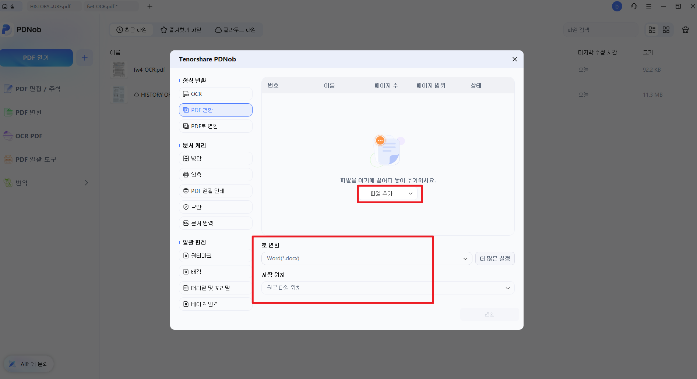Click the 번호 column header
Viewport: 697px width, 379px height.
(273, 85)
